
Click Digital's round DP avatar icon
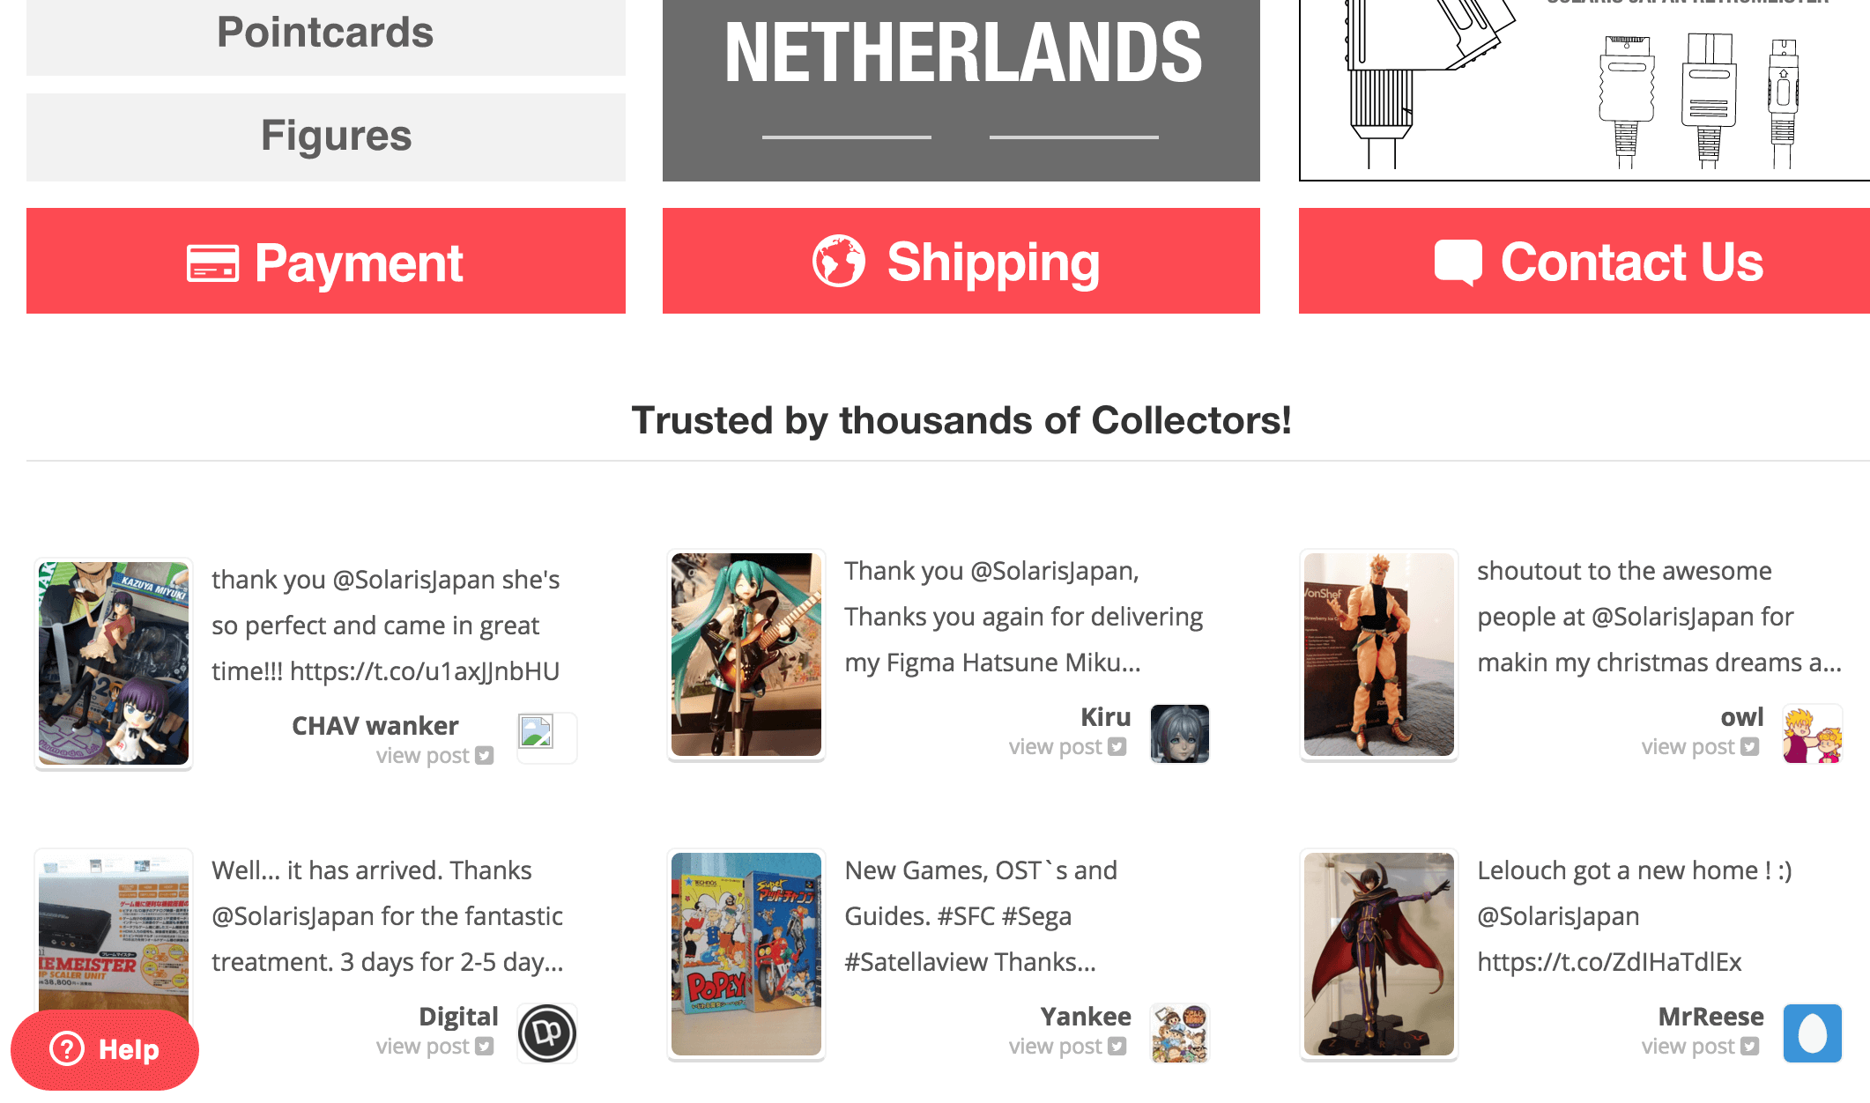tap(547, 1033)
